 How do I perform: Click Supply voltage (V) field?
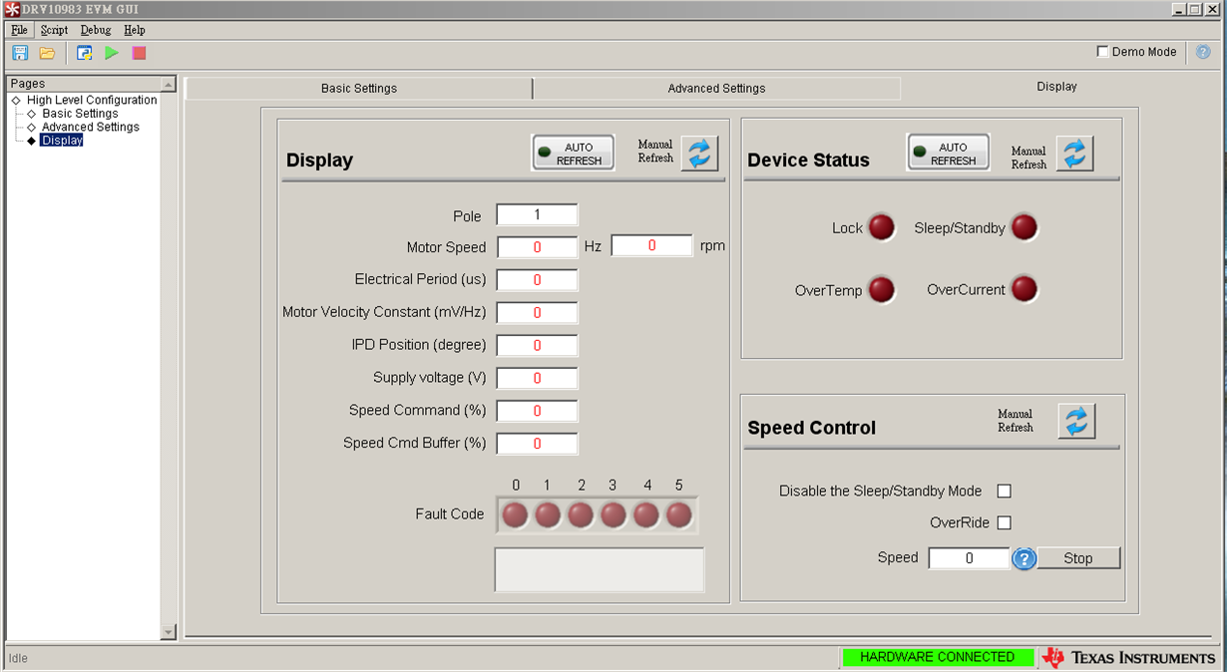click(537, 379)
